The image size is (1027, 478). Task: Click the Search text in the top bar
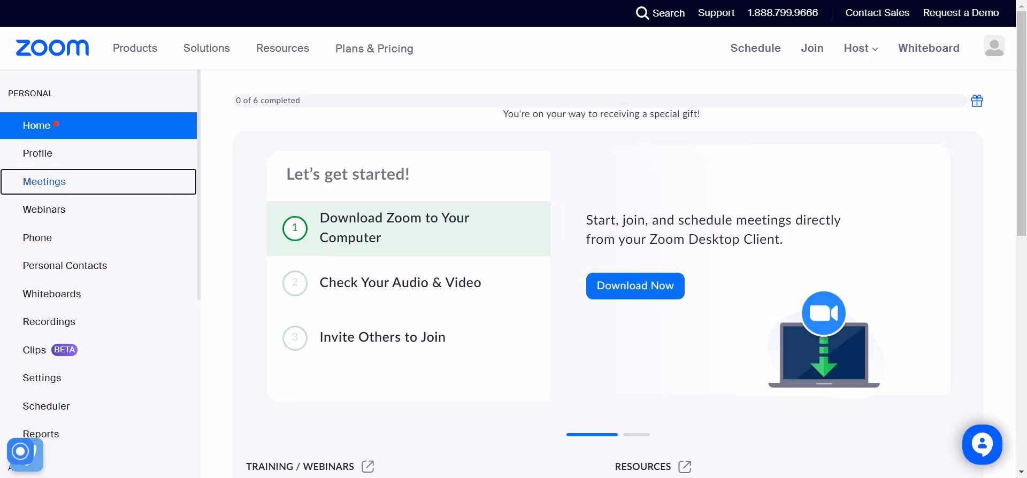[669, 13]
